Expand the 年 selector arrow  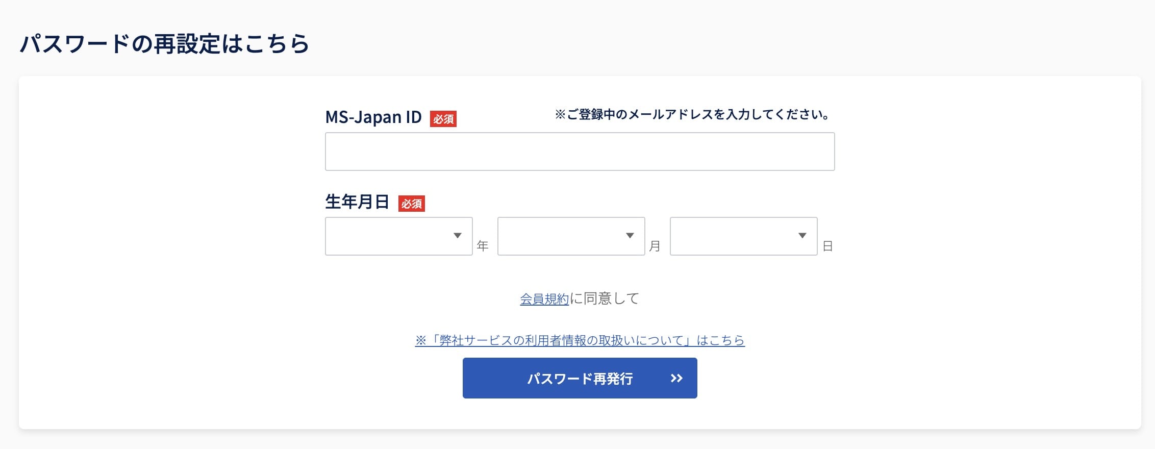(x=457, y=236)
